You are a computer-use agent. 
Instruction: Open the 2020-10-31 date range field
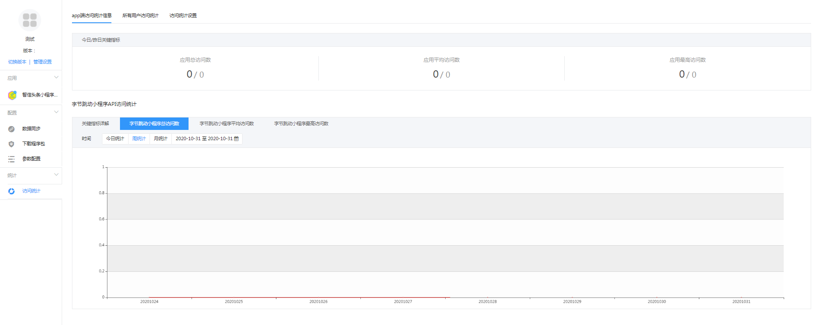[207, 138]
